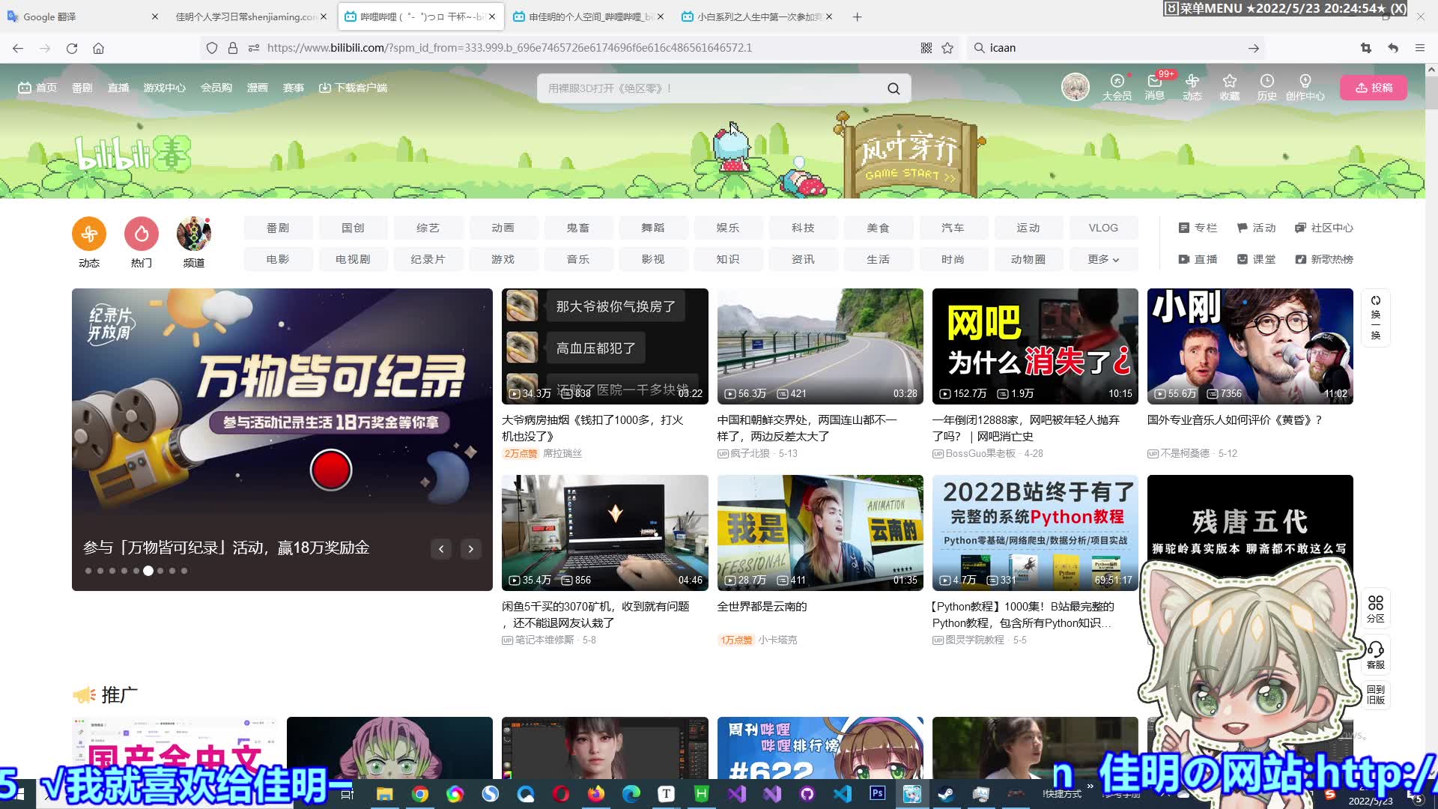Open the 分区 sections floating button
The image size is (1438, 809).
pyautogui.click(x=1376, y=609)
